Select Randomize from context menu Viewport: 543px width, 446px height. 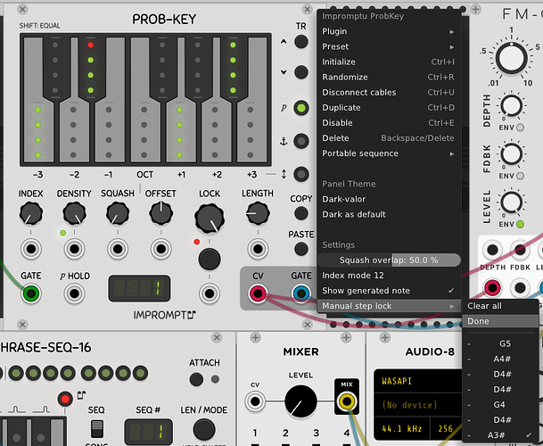pyautogui.click(x=389, y=77)
